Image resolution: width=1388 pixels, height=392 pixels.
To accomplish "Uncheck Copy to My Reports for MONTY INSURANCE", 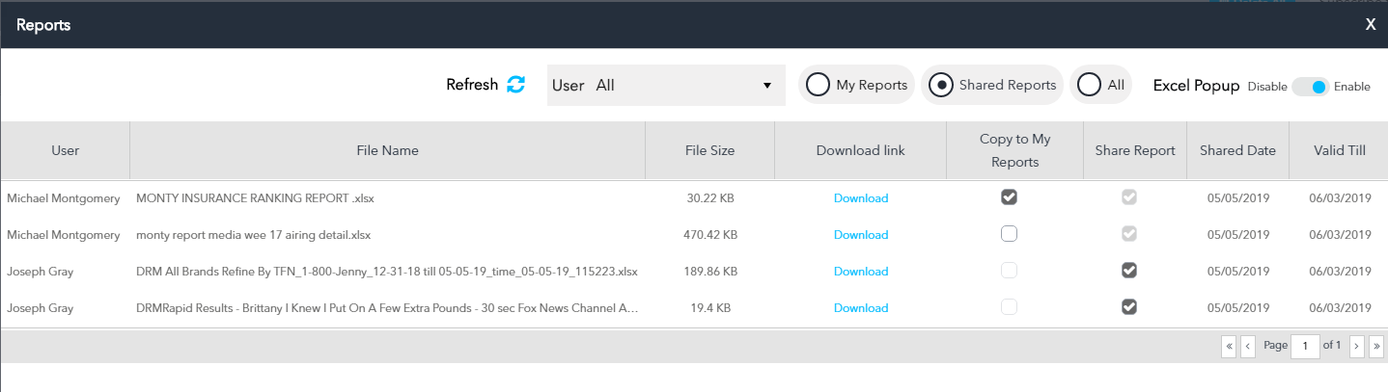I will (x=1009, y=196).
